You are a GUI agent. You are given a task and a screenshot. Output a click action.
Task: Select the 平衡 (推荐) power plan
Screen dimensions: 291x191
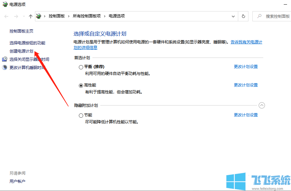(81, 66)
